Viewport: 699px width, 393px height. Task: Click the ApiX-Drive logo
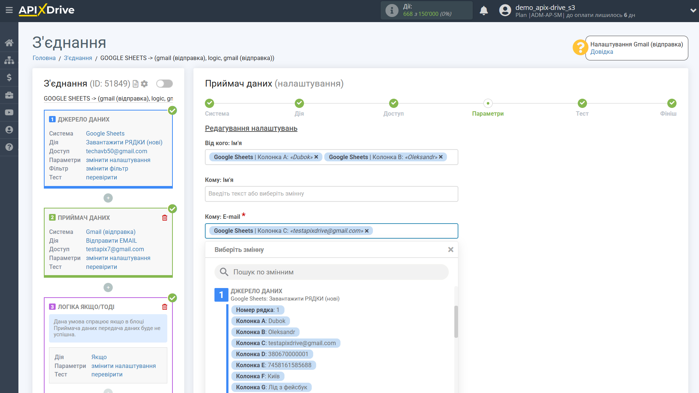[46, 10]
